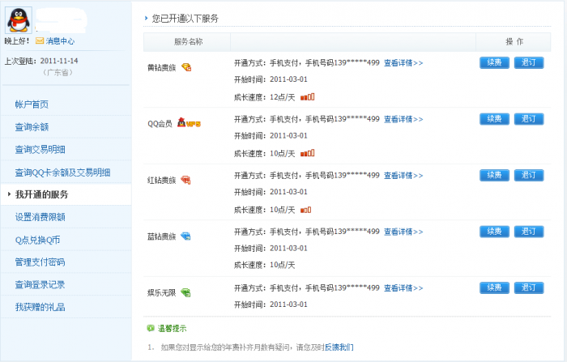Screen dimensions: 567x362
Task: Open 查询登录记录 sidebar item
Action: [40, 284]
